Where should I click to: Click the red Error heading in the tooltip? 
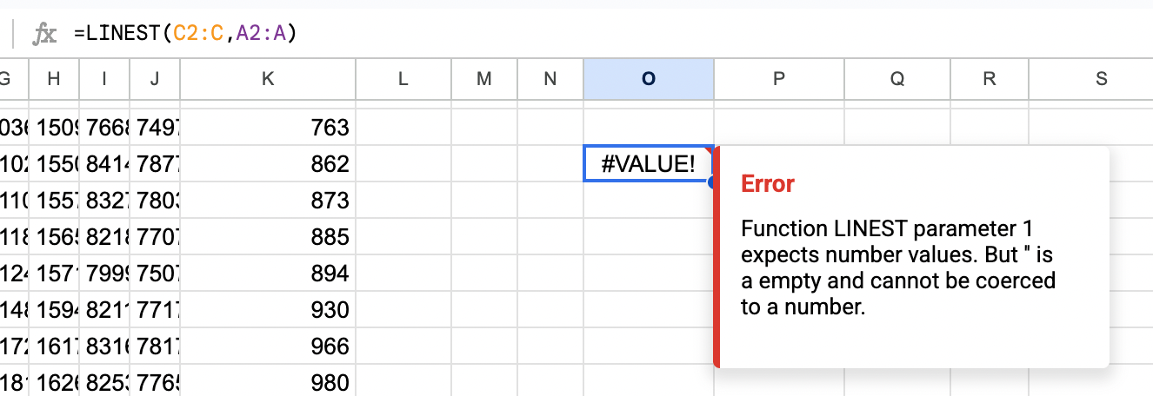[767, 184]
